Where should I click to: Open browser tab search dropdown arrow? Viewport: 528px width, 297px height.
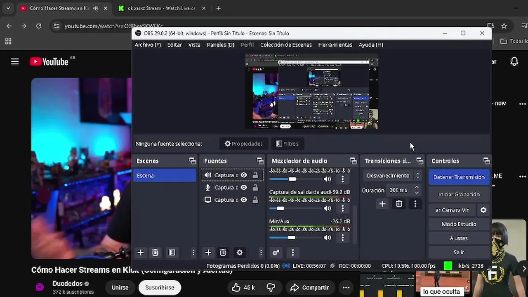8,8
